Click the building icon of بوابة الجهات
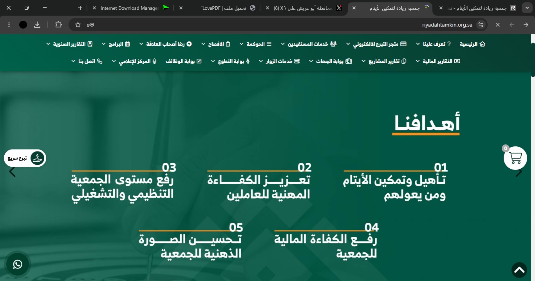This screenshot has height=281, width=535. [349, 61]
